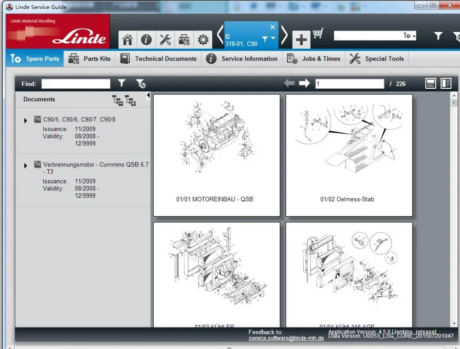Image resolution: width=460 pixels, height=349 pixels.
Task: Open the wrench and screwdriver tools icon
Action: tap(165, 40)
